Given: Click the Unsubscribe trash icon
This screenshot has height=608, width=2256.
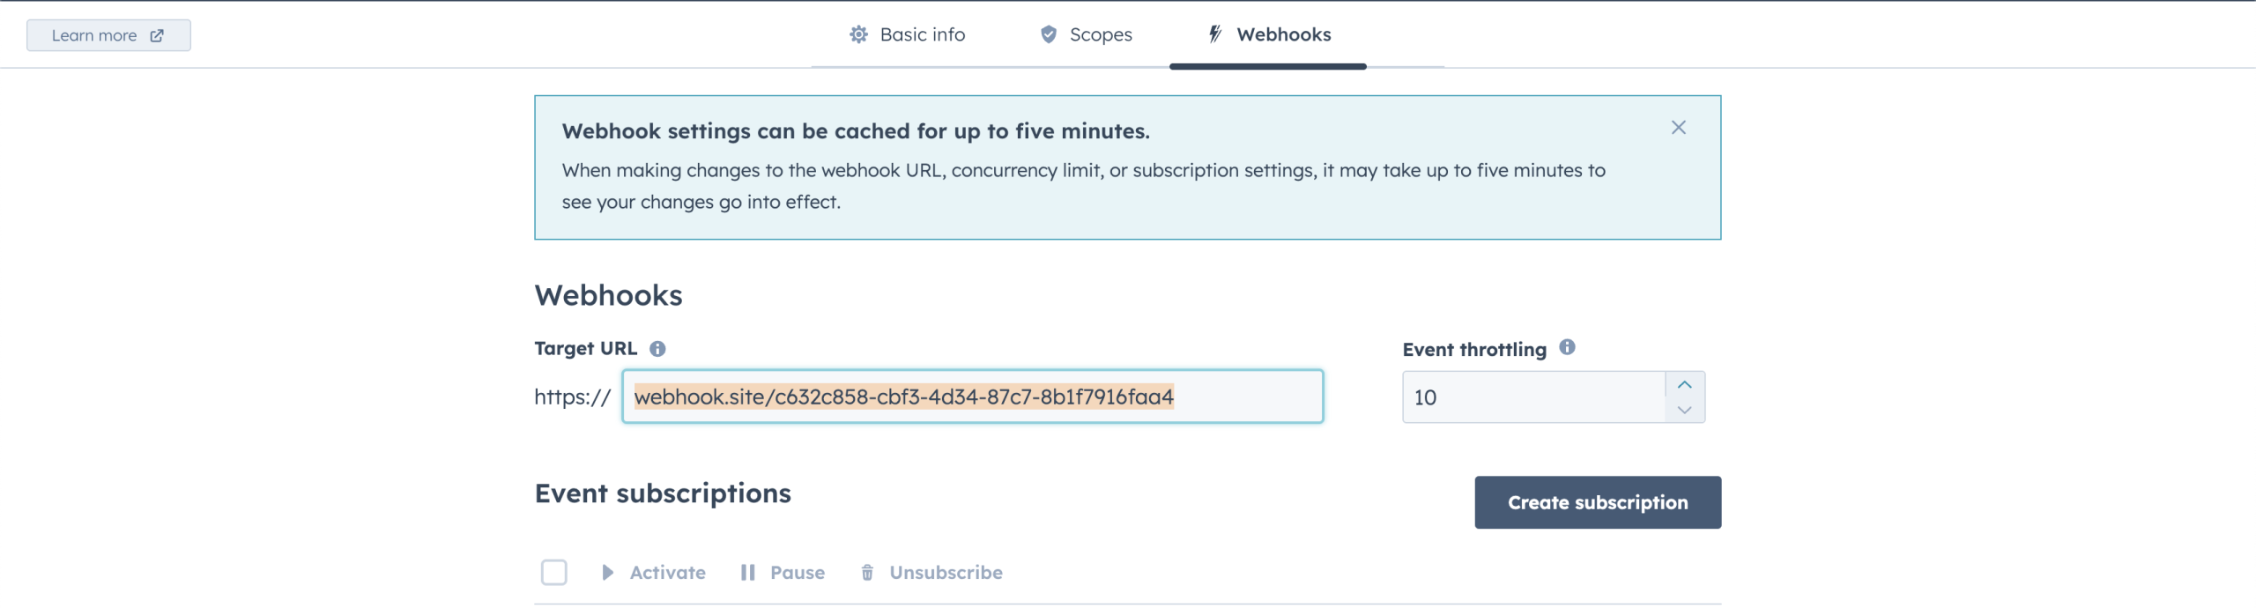Looking at the screenshot, I should pyautogui.click(x=867, y=573).
